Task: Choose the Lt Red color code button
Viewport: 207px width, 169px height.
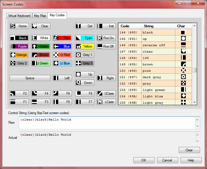Action: (62, 55)
